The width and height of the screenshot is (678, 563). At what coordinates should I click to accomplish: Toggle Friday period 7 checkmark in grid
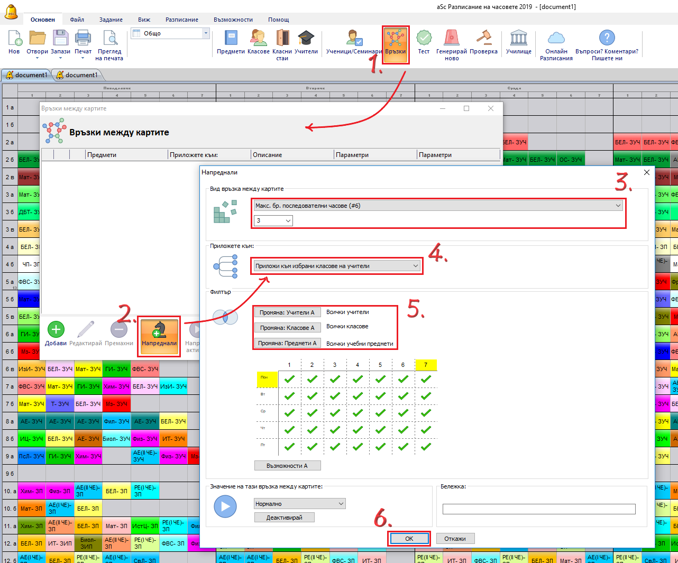[x=426, y=446]
